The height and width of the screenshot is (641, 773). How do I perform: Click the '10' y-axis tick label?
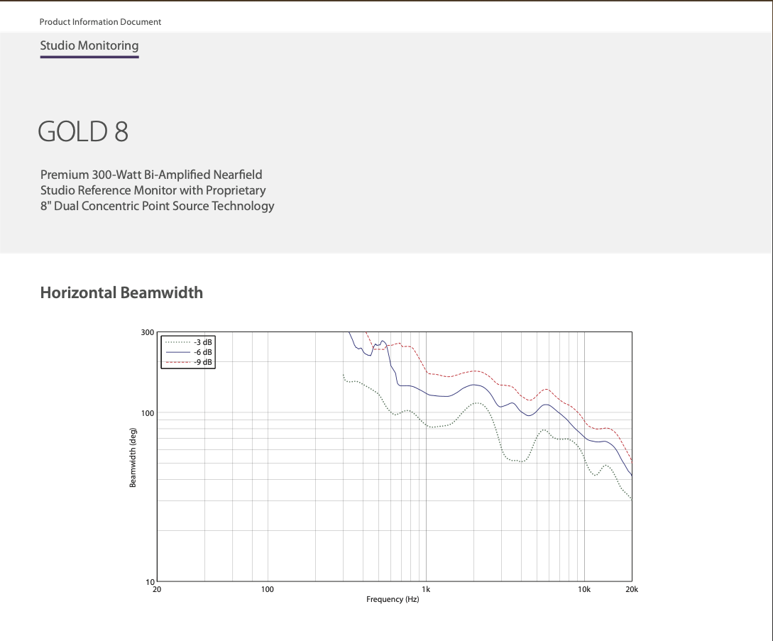(x=150, y=582)
